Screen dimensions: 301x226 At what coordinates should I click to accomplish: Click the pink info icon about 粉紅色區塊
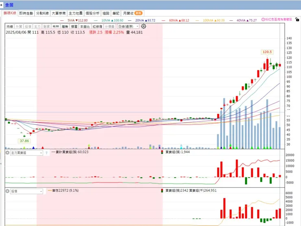point(263,20)
